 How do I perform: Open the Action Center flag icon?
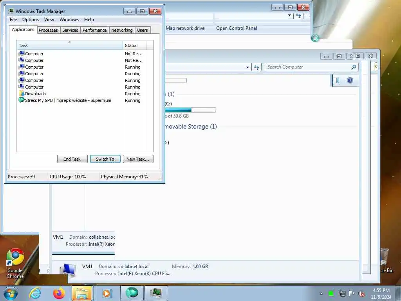click(x=352, y=293)
